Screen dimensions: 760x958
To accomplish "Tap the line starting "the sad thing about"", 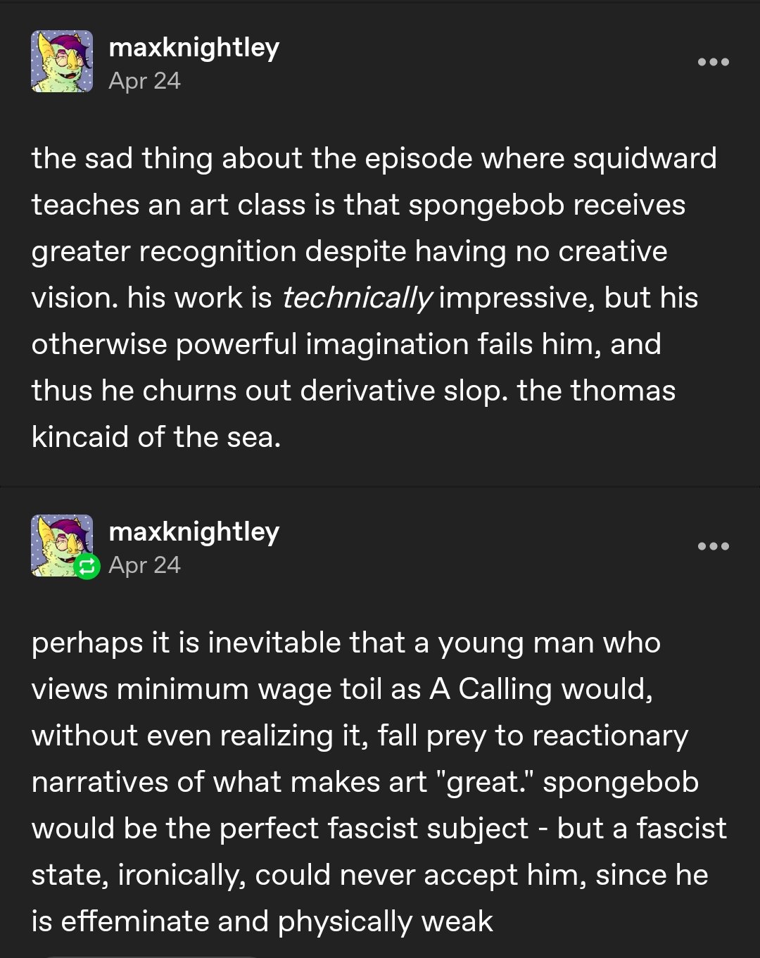I will pyautogui.click(x=374, y=158).
